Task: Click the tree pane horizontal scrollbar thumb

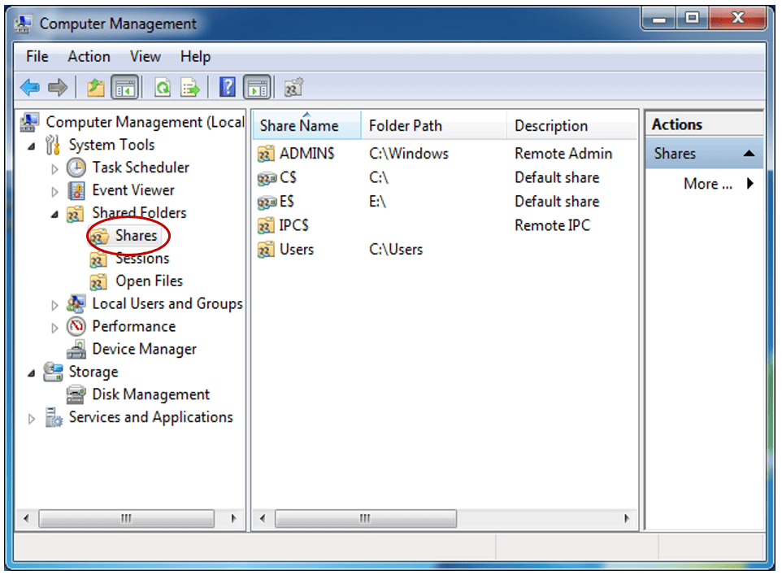Action: tap(126, 518)
